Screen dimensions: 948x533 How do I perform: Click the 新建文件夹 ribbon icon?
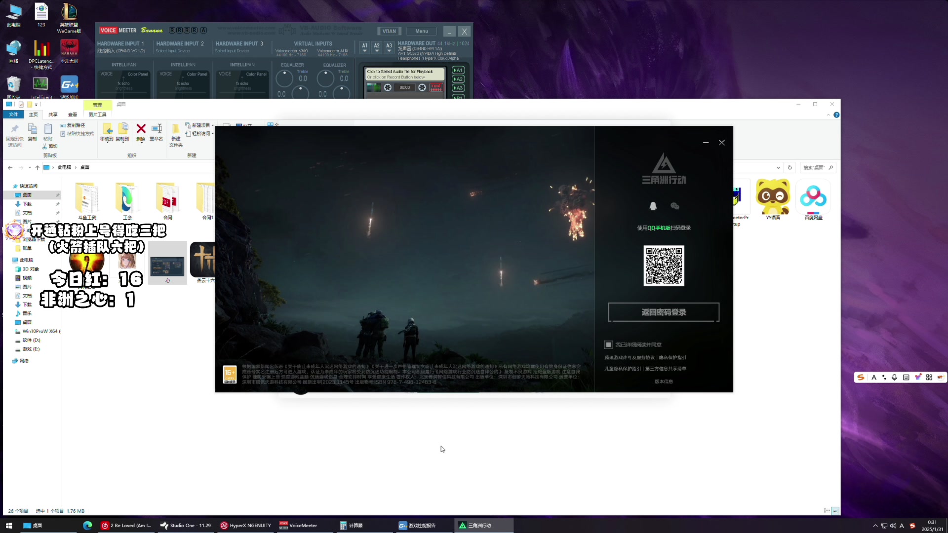point(176,135)
